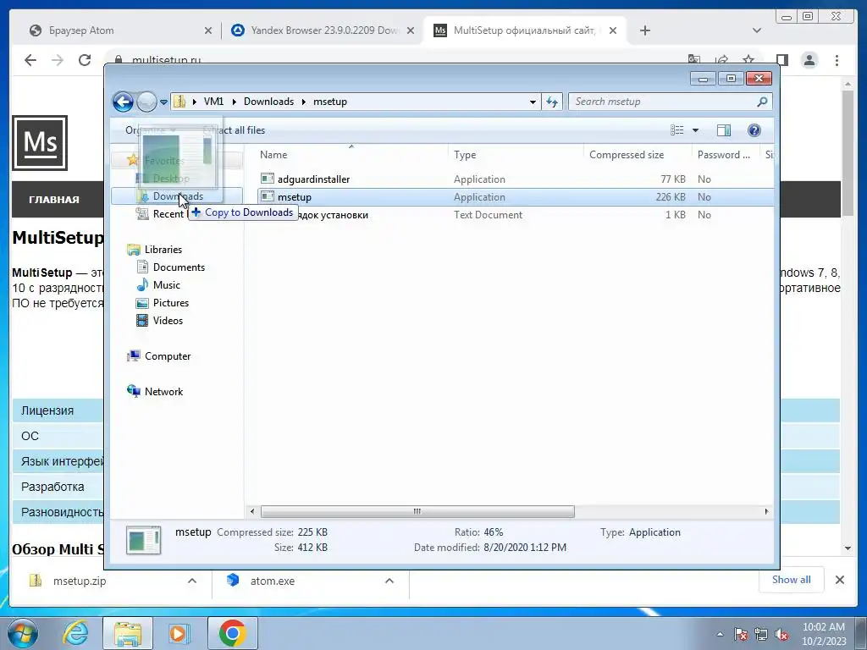Open the recent pages dropdown beside Forward

point(163,102)
